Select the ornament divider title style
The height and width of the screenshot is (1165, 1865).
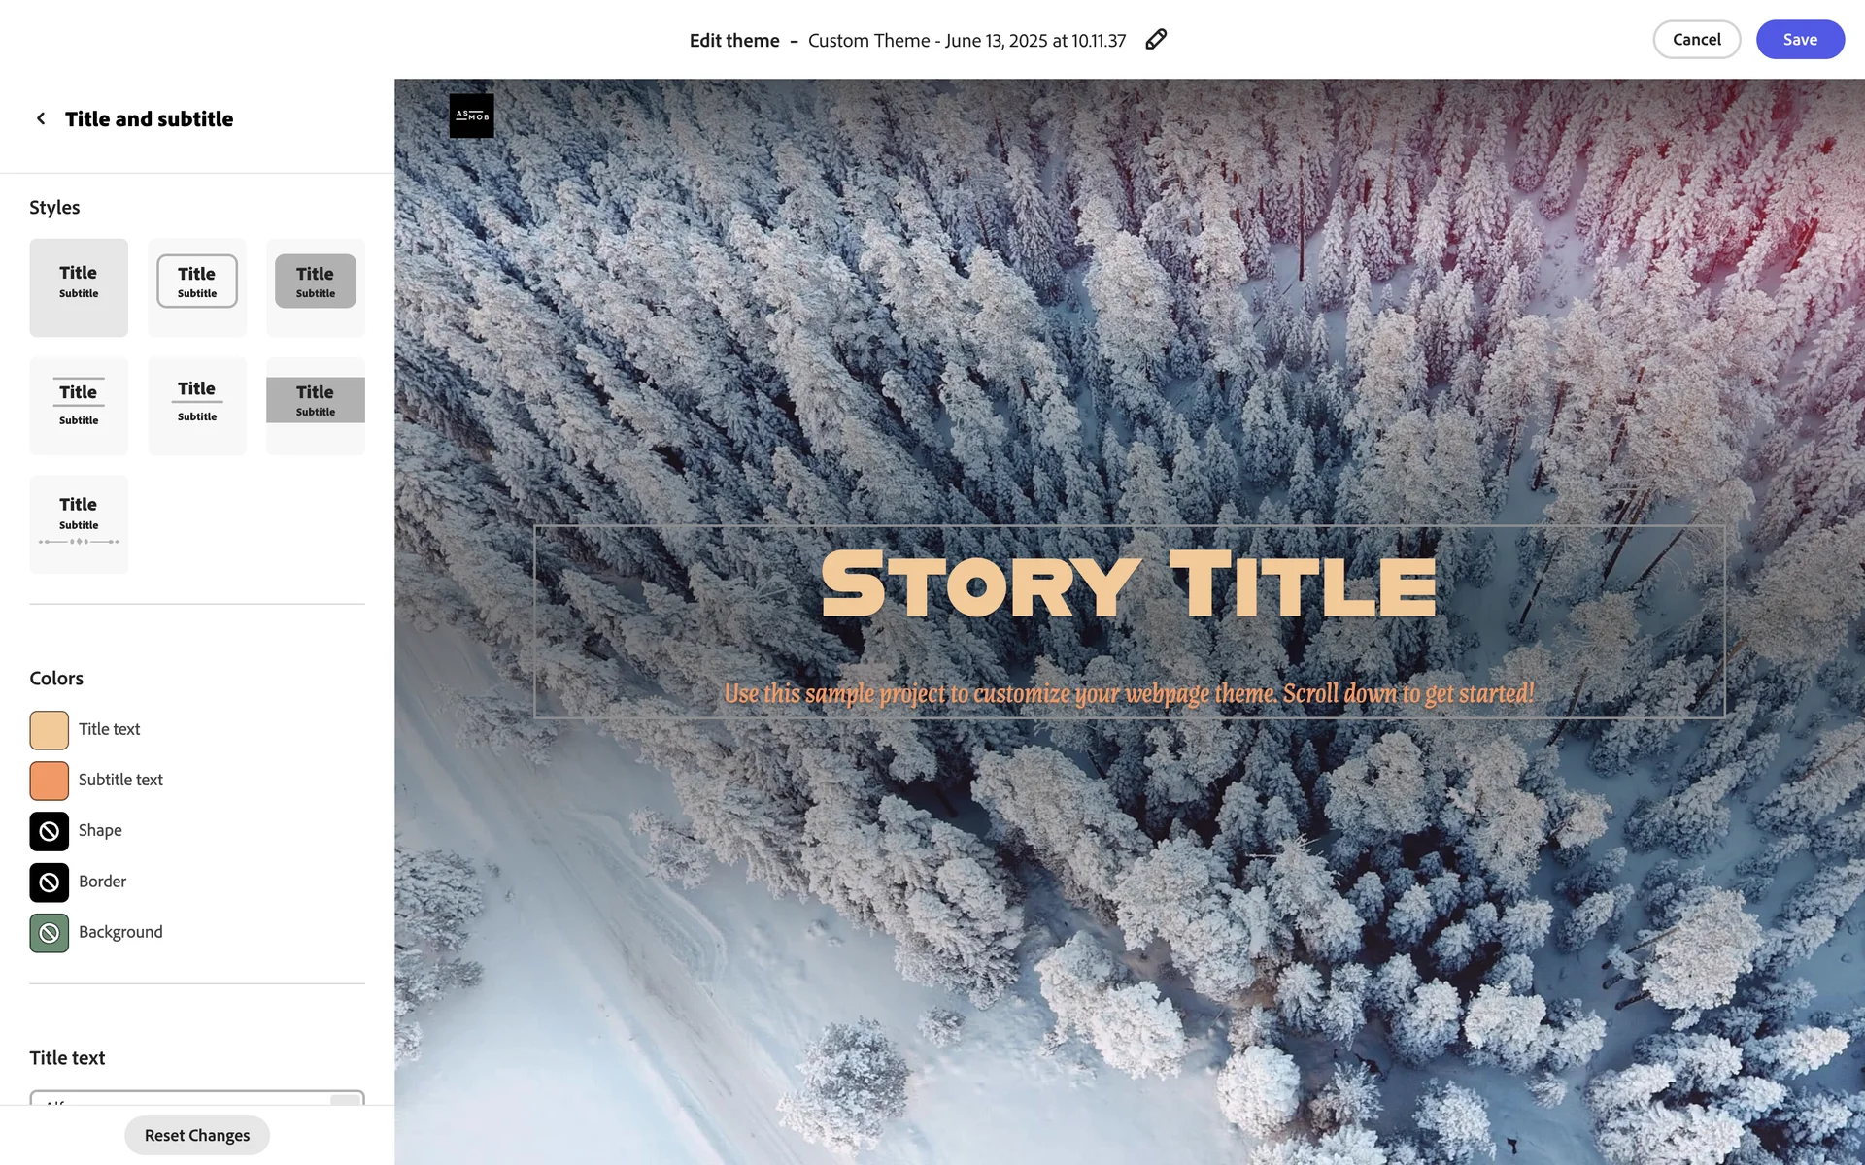(79, 524)
